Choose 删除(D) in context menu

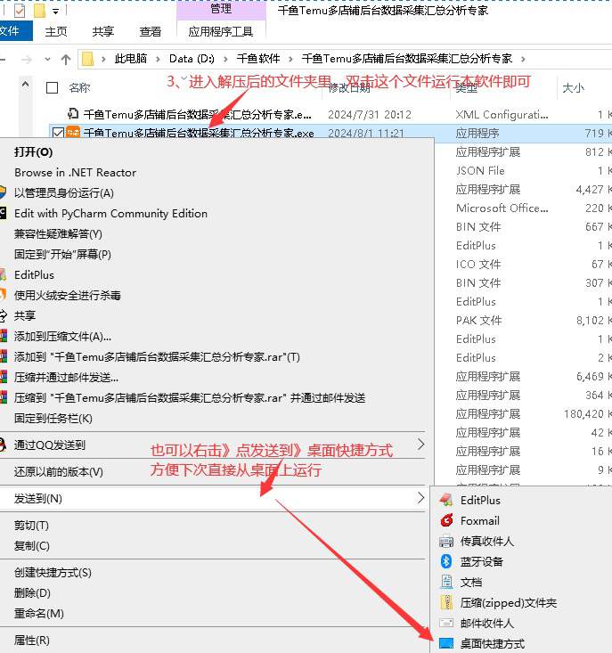[x=32, y=592]
